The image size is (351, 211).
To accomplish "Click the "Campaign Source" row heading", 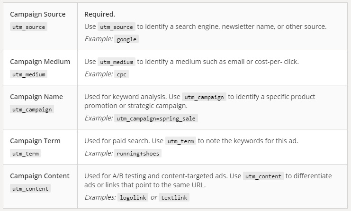I will pos(38,14).
